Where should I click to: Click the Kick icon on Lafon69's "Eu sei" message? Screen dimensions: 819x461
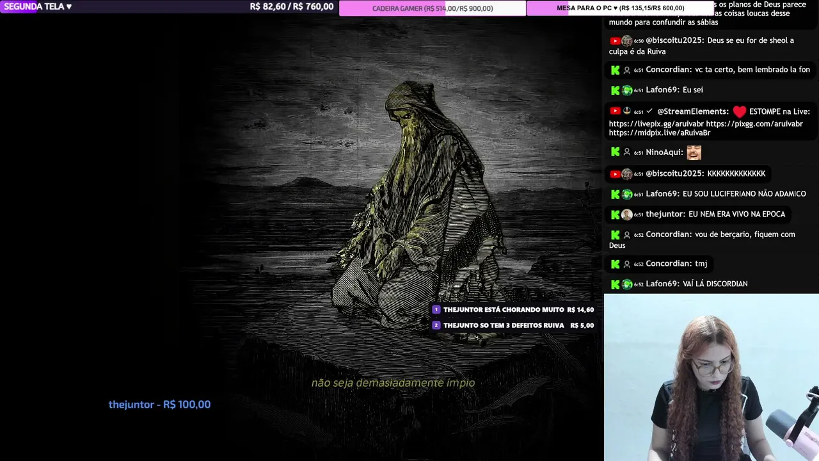[x=615, y=90]
